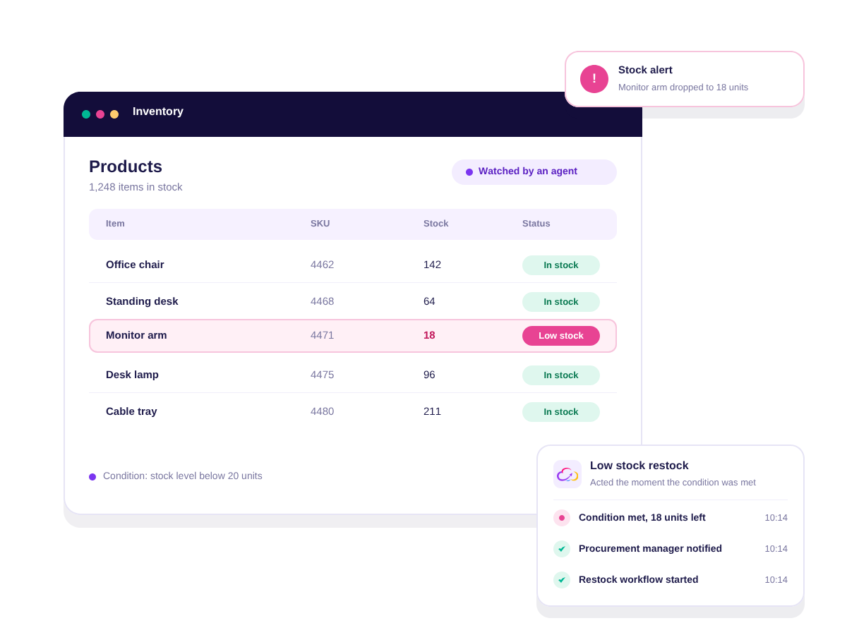
Task: Click the stock value 142
Action: (x=432, y=265)
